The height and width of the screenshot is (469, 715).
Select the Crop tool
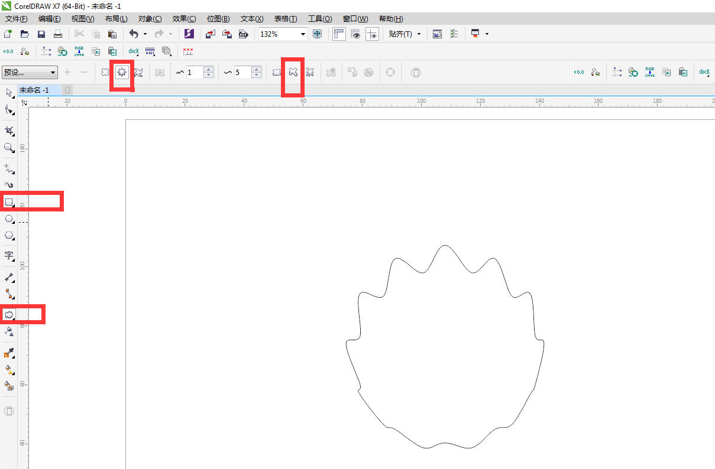point(9,131)
